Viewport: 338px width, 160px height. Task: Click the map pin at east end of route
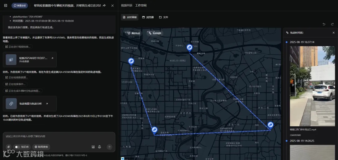270,126
